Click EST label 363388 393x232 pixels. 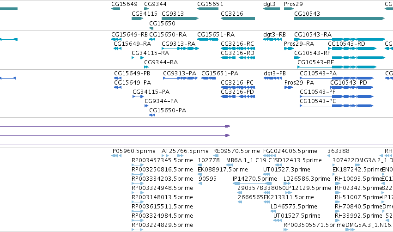[x=339, y=151]
